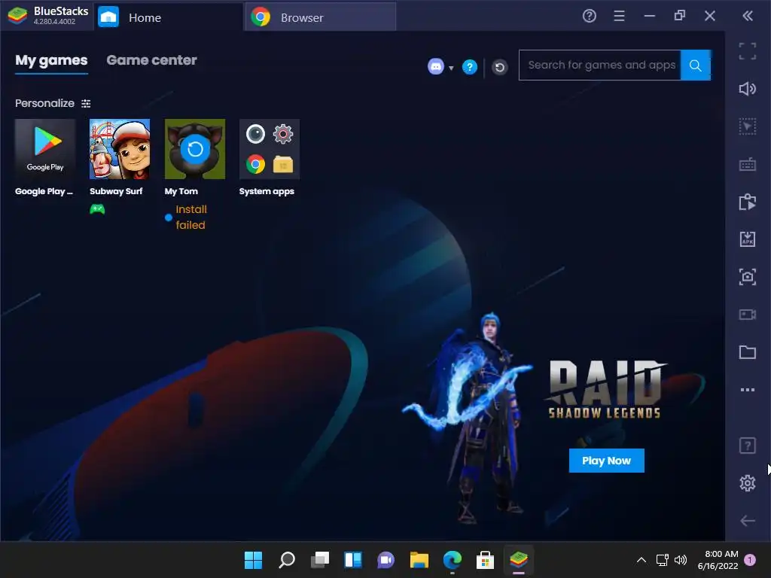Open the Personalize settings icon

(x=86, y=103)
